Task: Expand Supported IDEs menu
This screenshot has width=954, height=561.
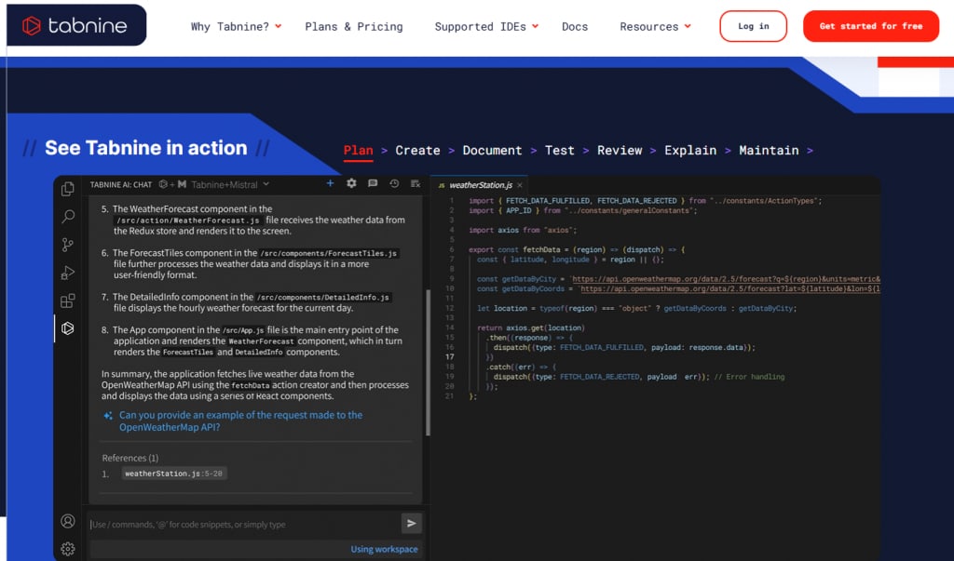Action: [486, 27]
